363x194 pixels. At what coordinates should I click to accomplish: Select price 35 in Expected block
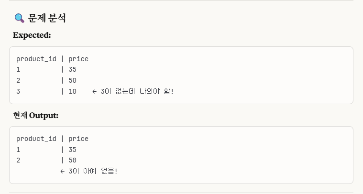coord(73,69)
